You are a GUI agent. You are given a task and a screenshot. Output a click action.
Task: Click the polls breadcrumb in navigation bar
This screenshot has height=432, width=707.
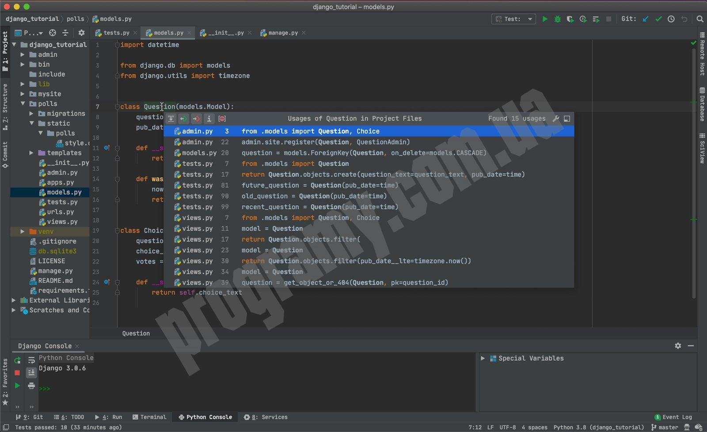click(x=75, y=19)
